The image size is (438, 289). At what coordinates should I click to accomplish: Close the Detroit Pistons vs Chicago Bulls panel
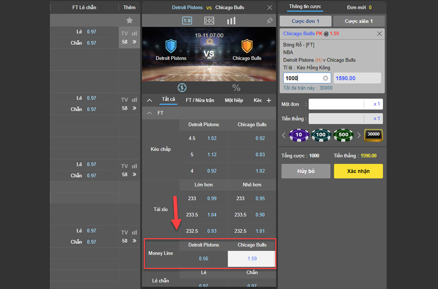tap(269, 7)
